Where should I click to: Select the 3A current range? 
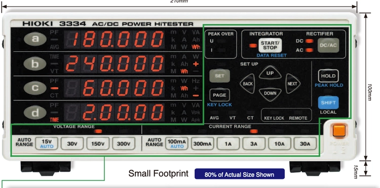(x=254, y=144)
